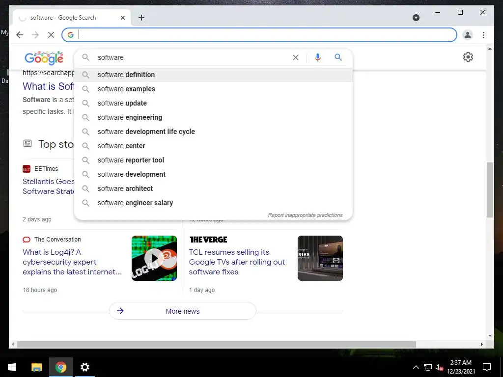The image size is (503, 377).
Task: Click the magnifier icon beside 'software'
Action: tap(85, 57)
